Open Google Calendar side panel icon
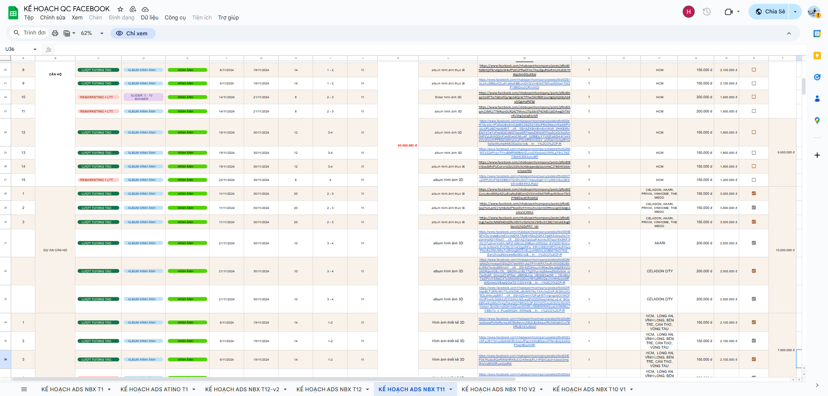Screen dimensions: 828x396 (x=817, y=34)
